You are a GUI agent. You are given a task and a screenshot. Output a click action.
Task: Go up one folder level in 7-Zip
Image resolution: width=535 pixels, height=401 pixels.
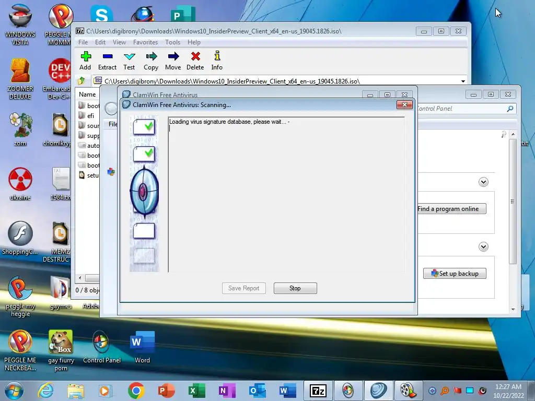point(82,81)
